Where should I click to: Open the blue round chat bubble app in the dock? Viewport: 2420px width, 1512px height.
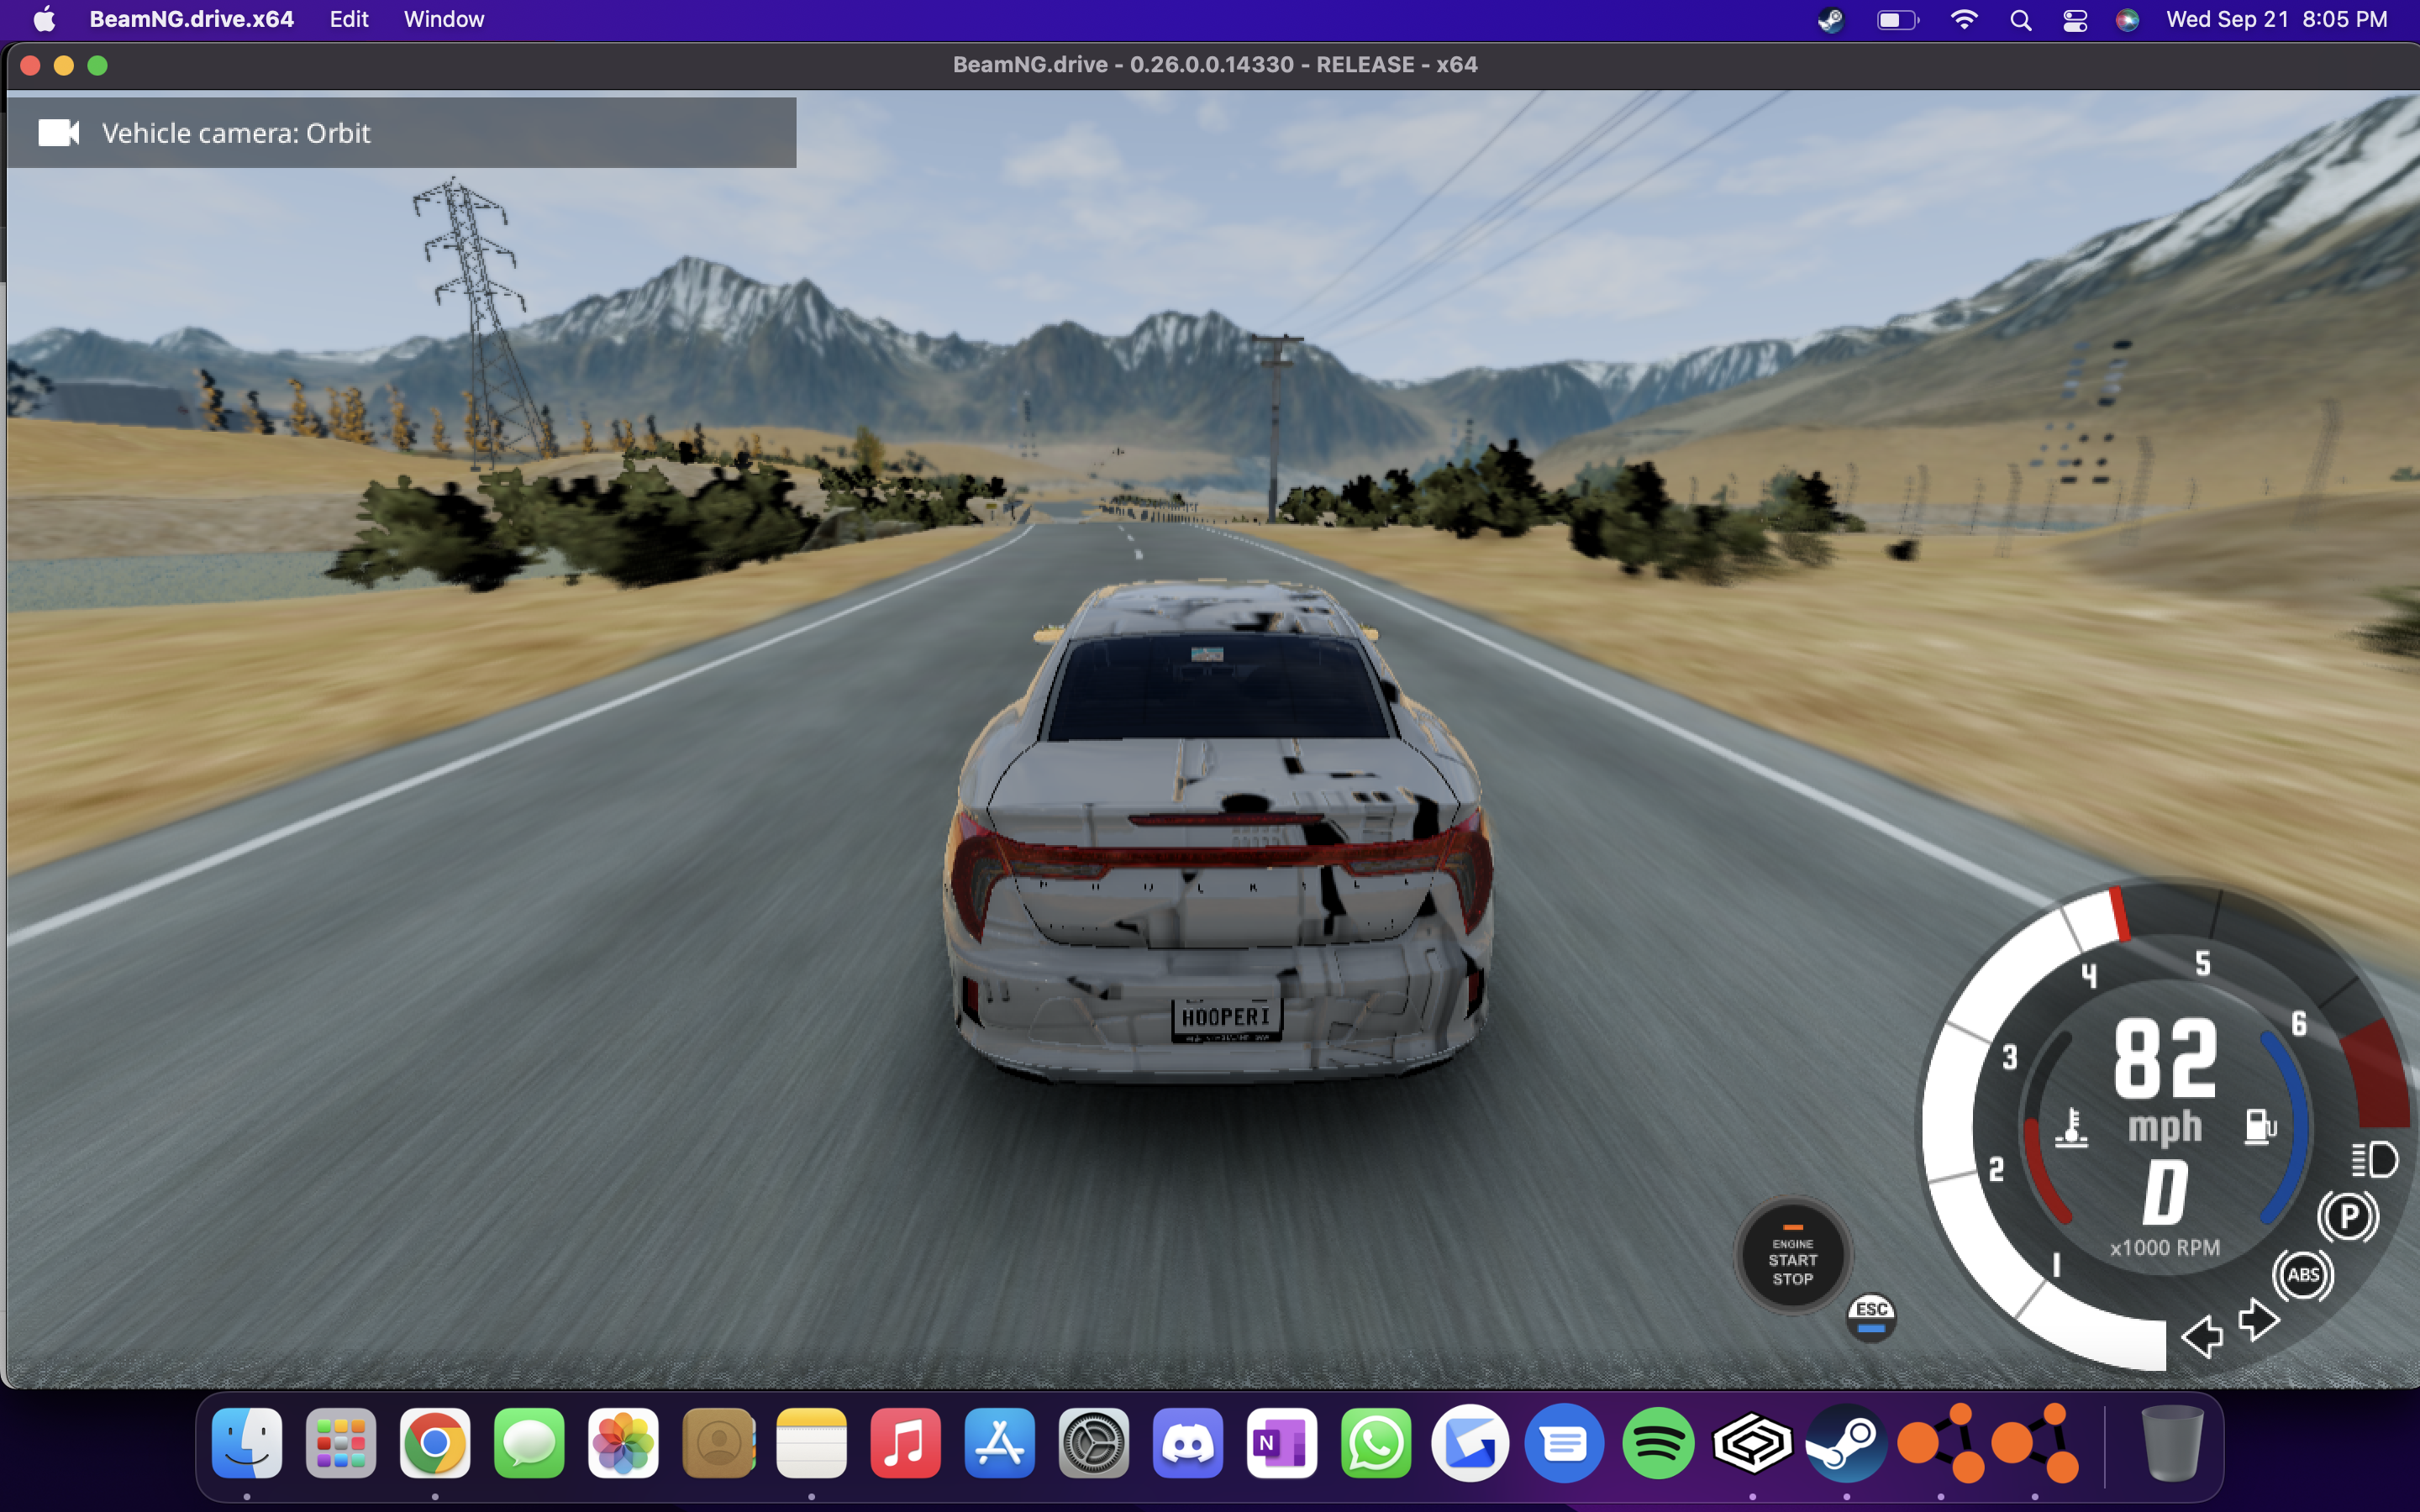1564,1443
